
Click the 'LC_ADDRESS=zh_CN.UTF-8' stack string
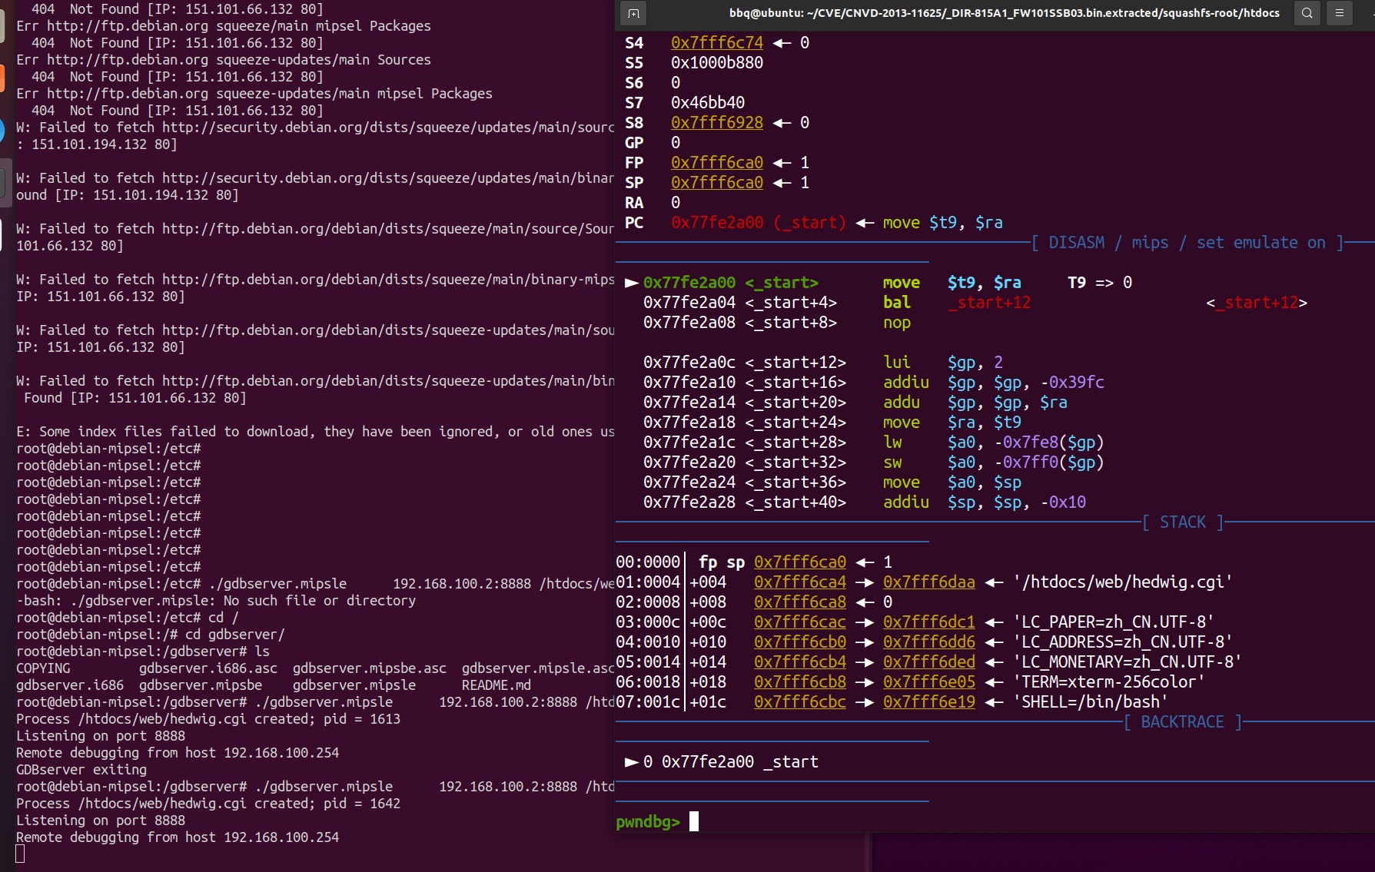click(x=1123, y=642)
